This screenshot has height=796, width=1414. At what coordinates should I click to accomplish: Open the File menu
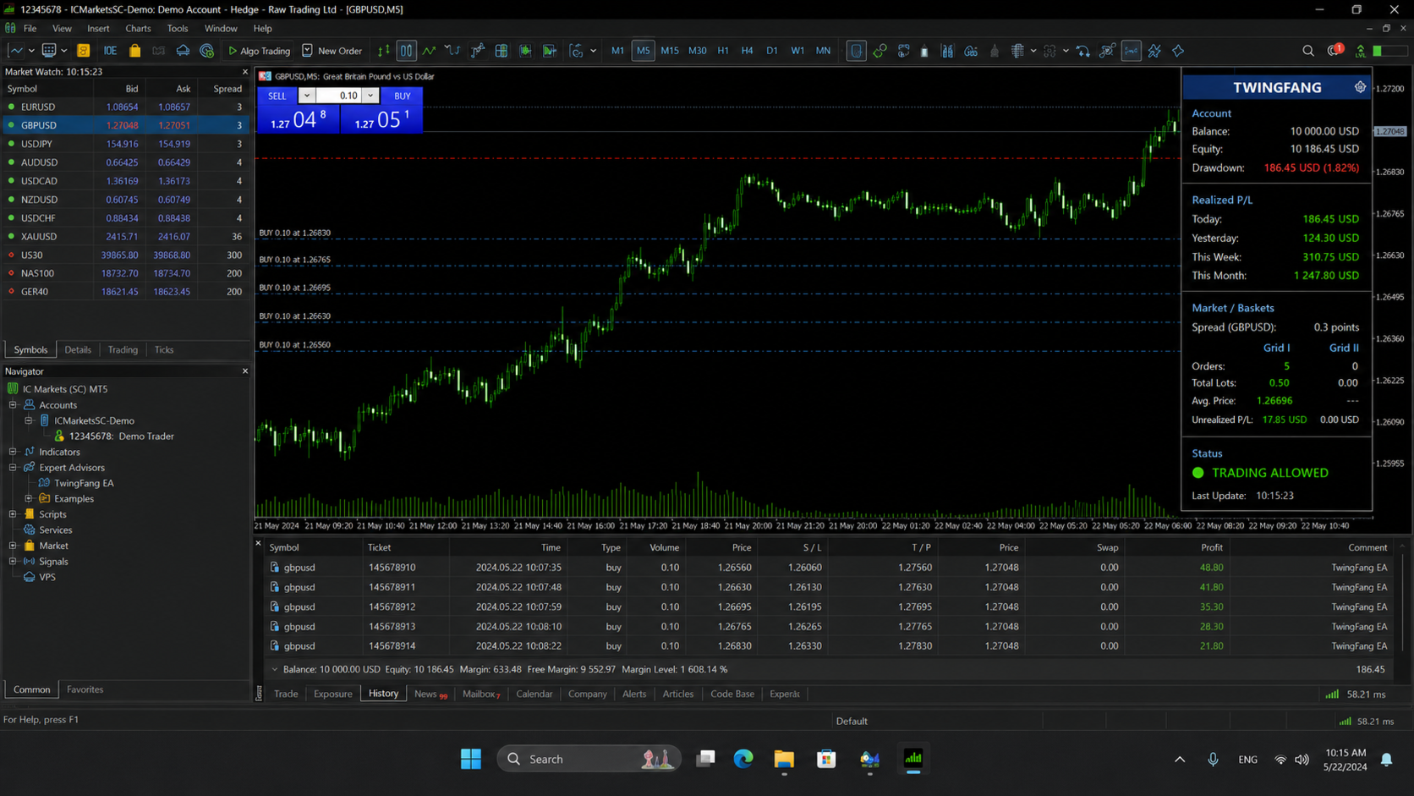point(30,28)
